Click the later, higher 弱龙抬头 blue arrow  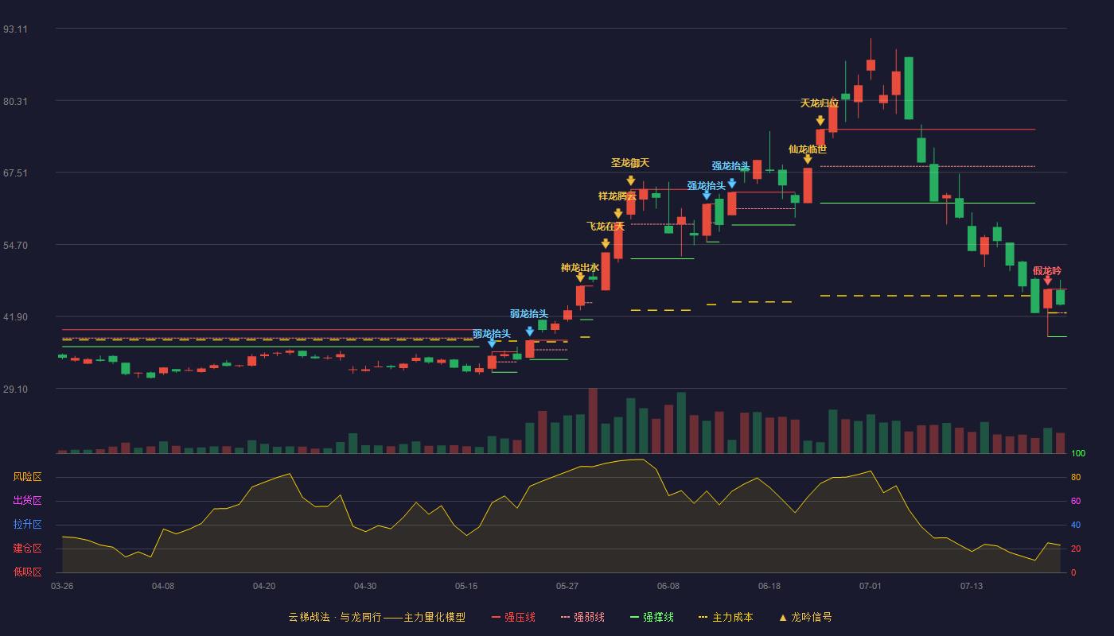click(530, 332)
